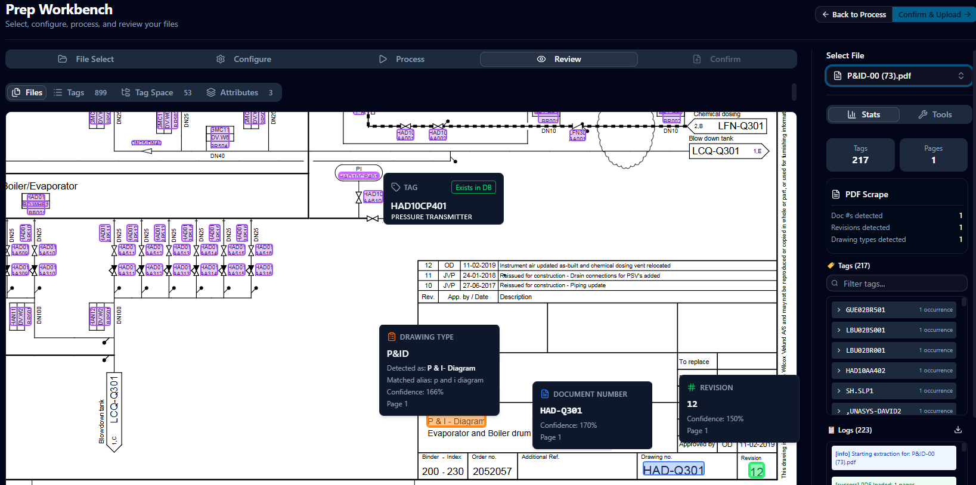Click the Filter tags search field
Viewport: 976px width, 485px height.
897,284
